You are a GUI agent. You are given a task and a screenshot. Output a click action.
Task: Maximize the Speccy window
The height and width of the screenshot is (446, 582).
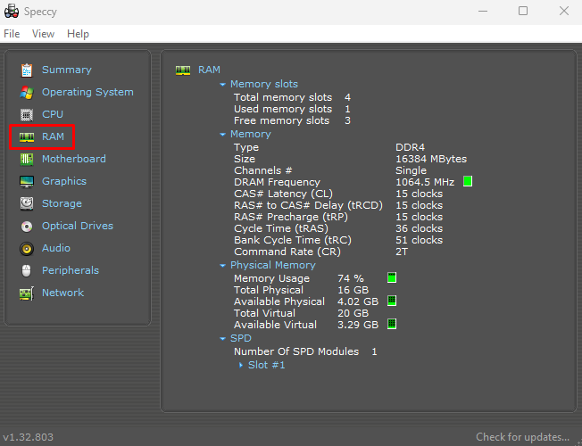523,11
